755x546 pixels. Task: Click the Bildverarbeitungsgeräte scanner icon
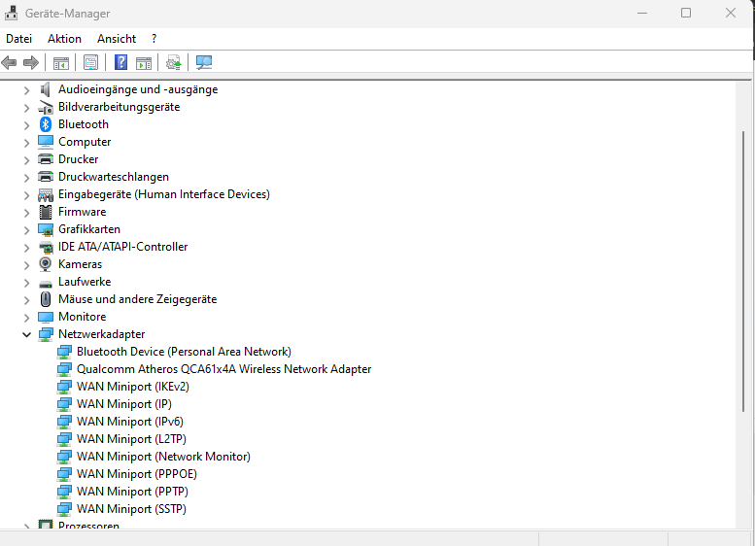pyautogui.click(x=46, y=108)
